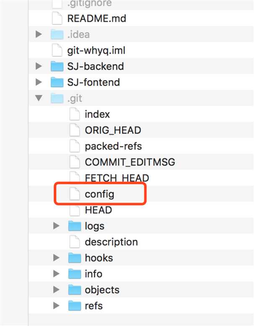Open the description file
The image size is (254, 326).
tap(111, 242)
